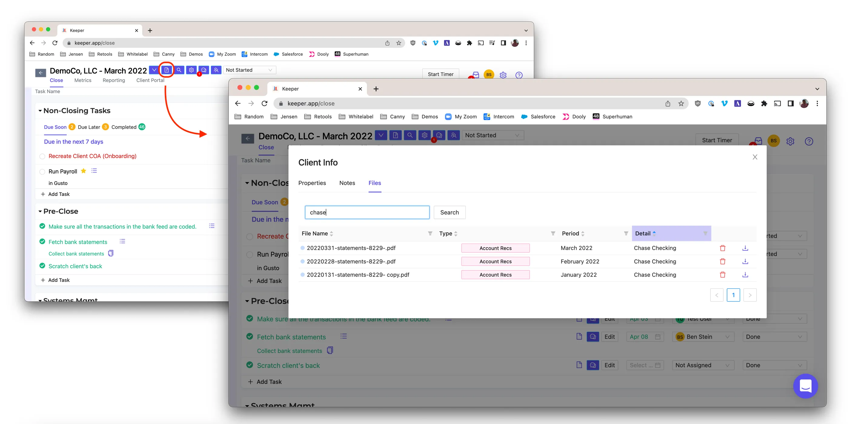Download the February 2022 statement file
This screenshot has height=424, width=864.
coord(745,261)
